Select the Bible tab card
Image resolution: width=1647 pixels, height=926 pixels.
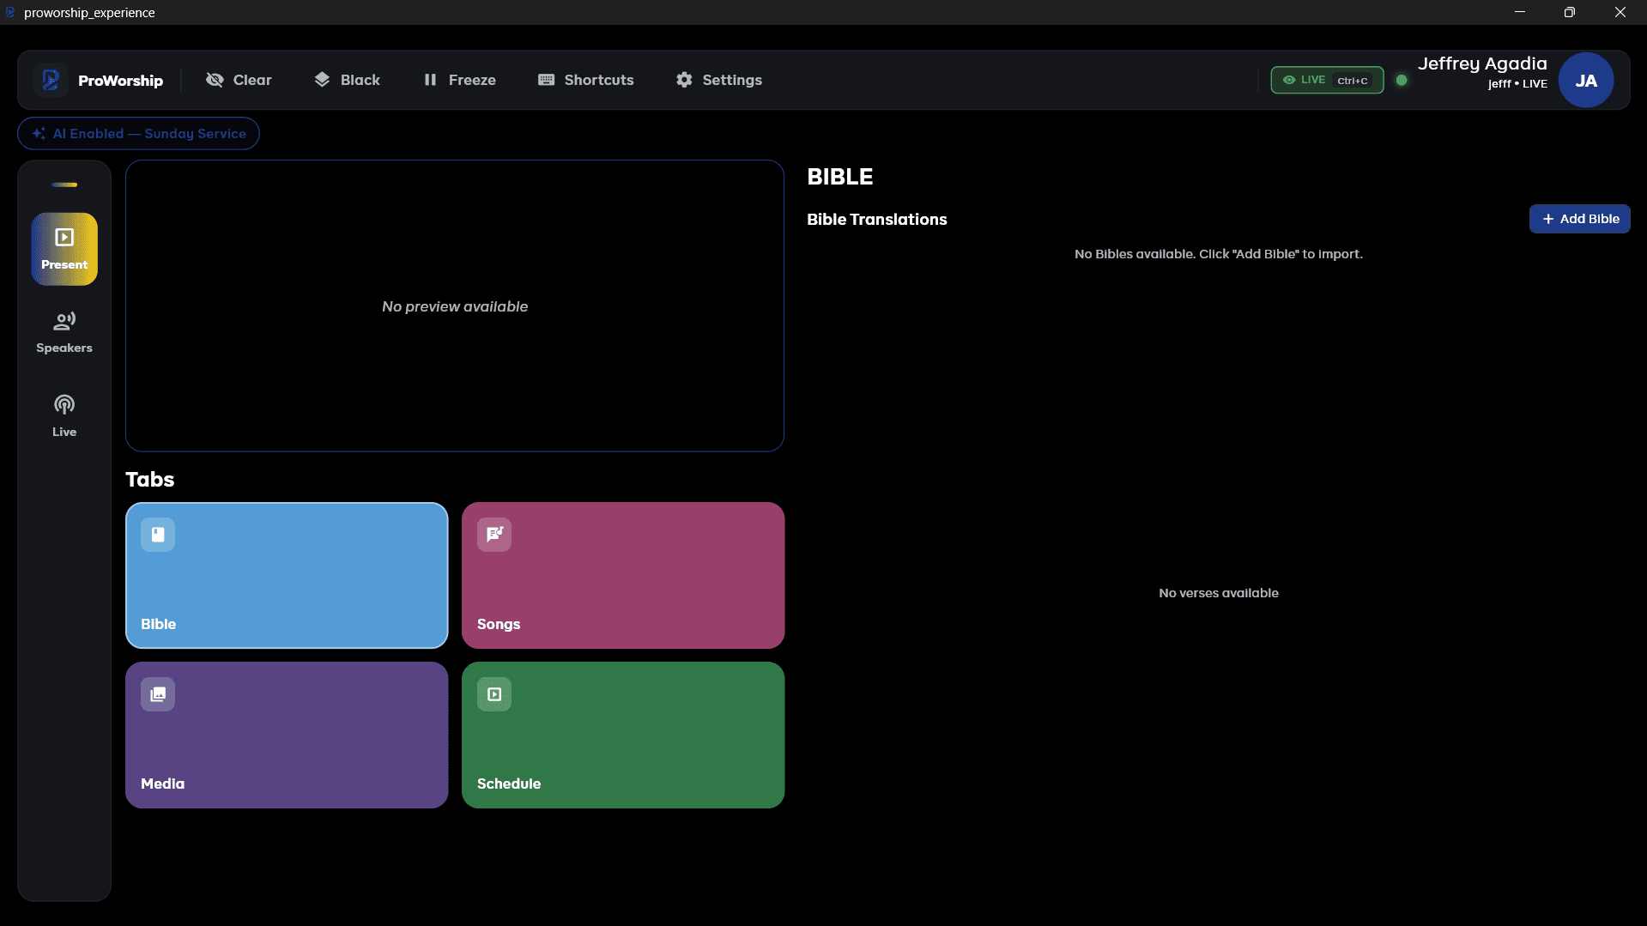pos(287,575)
